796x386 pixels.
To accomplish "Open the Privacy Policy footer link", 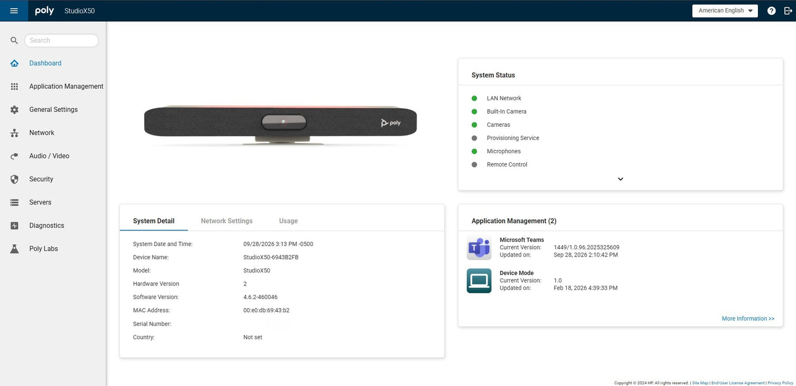I will click(781, 383).
